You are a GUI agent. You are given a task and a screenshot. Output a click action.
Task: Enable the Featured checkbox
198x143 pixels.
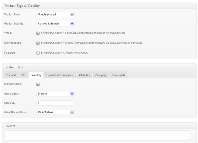click(x=38, y=53)
